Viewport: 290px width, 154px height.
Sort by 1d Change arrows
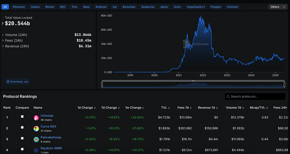(x=95, y=108)
